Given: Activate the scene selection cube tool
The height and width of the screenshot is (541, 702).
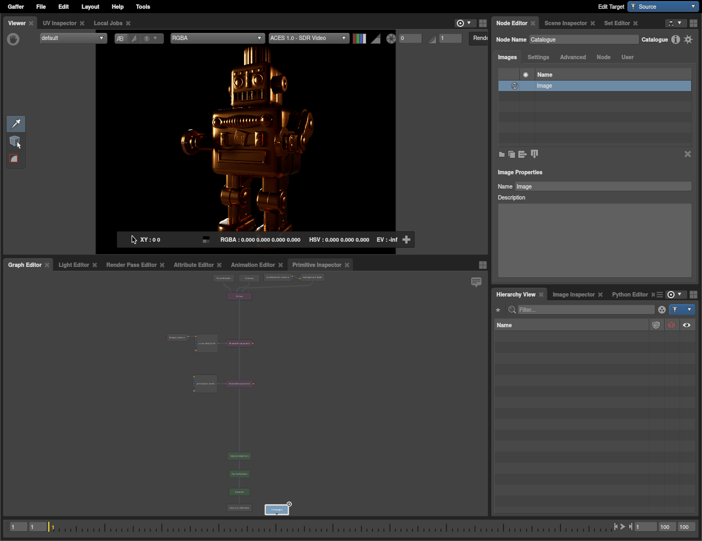Looking at the screenshot, I should pyautogui.click(x=15, y=141).
